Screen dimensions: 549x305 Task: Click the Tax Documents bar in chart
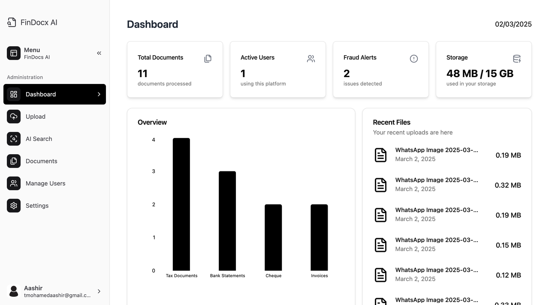pyautogui.click(x=181, y=204)
